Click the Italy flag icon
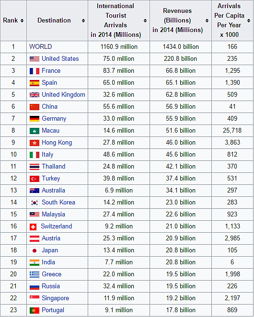 [x=35, y=155]
